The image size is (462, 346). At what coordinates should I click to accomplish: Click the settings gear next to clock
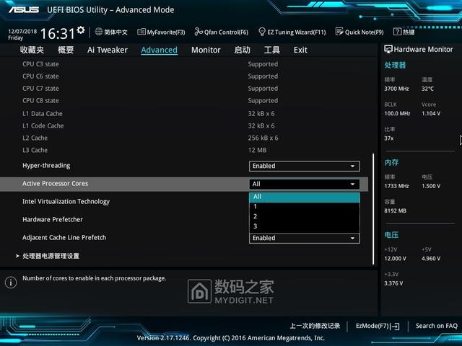pyautogui.click(x=80, y=30)
